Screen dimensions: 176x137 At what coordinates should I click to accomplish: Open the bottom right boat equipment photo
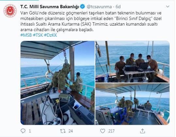coord(133,104)
